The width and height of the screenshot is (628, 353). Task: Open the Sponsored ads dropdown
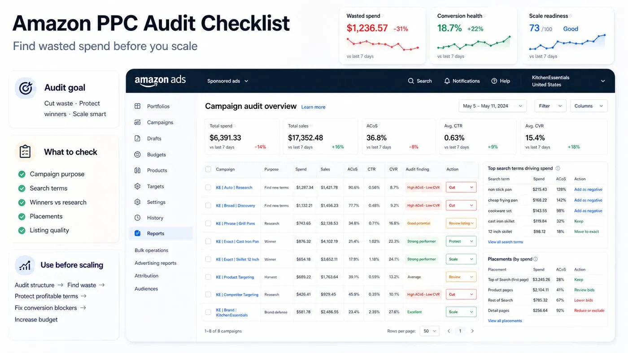coord(227,81)
